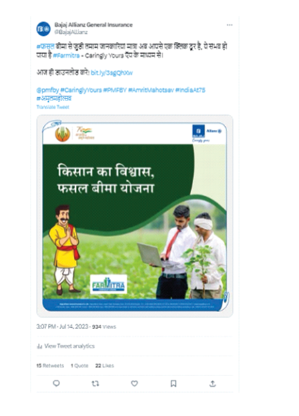Image resolution: width=299 pixels, height=416 pixels.
Task: Like the tweet with heart icon
Action: click(135, 383)
